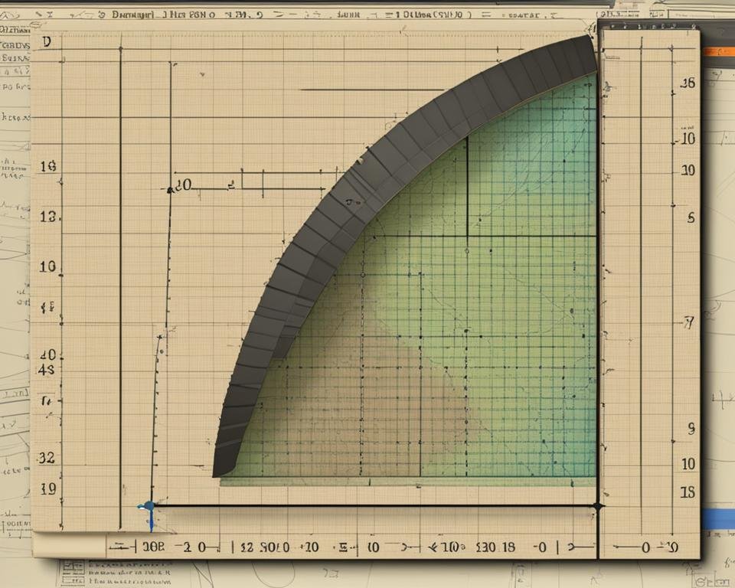
Task: Activate the blue marker tool near the origin
Action: pyautogui.click(x=148, y=507)
